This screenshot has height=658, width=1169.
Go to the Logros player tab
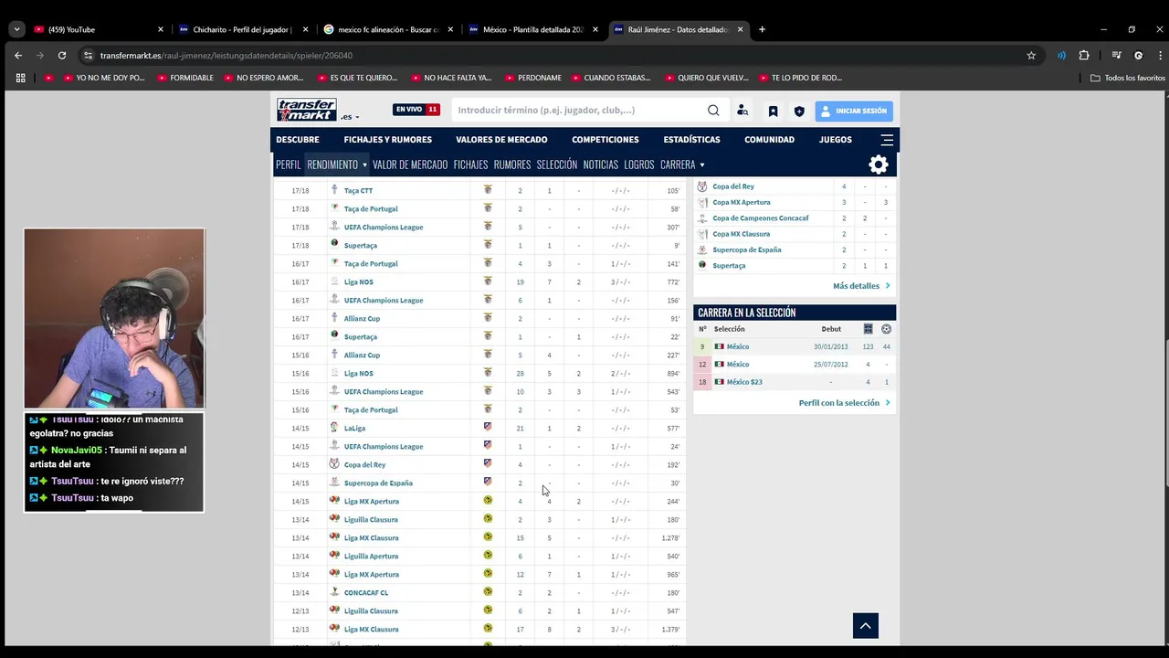click(x=639, y=164)
